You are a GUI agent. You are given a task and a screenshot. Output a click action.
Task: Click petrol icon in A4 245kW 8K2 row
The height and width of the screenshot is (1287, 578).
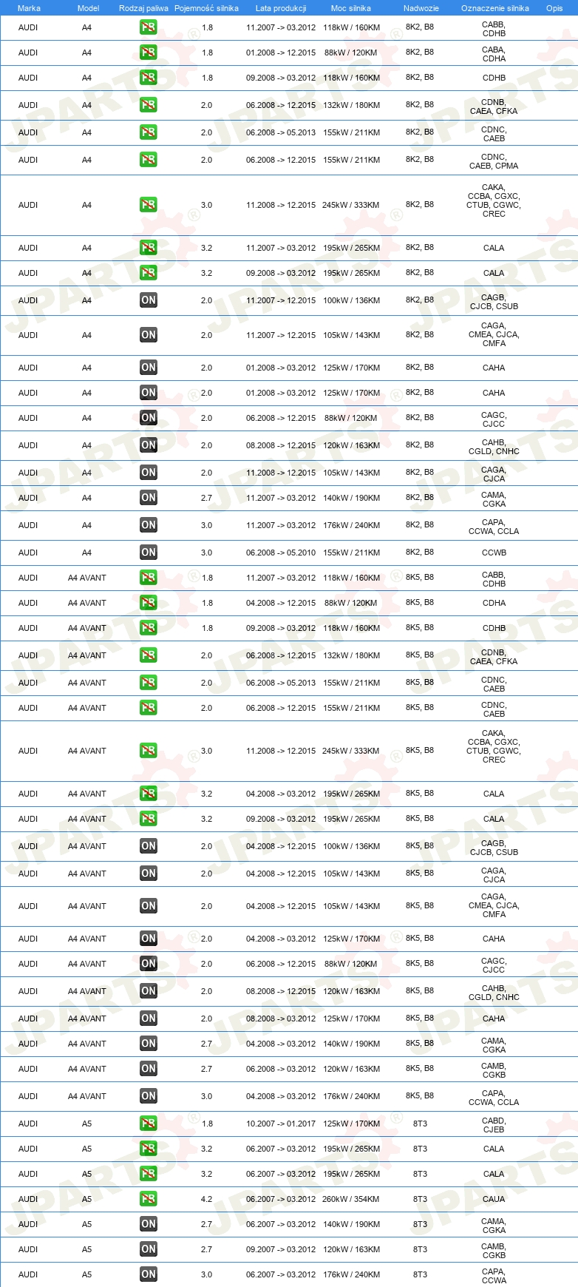coord(149,205)
